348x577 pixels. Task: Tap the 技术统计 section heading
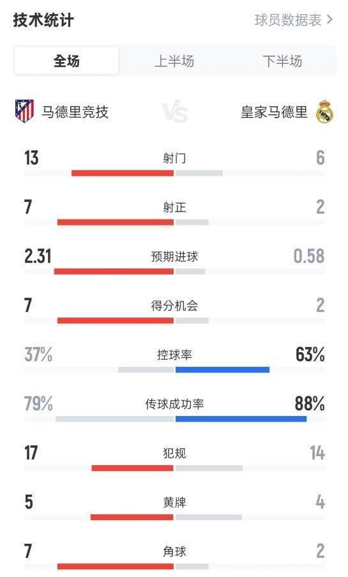click(43, 20)
